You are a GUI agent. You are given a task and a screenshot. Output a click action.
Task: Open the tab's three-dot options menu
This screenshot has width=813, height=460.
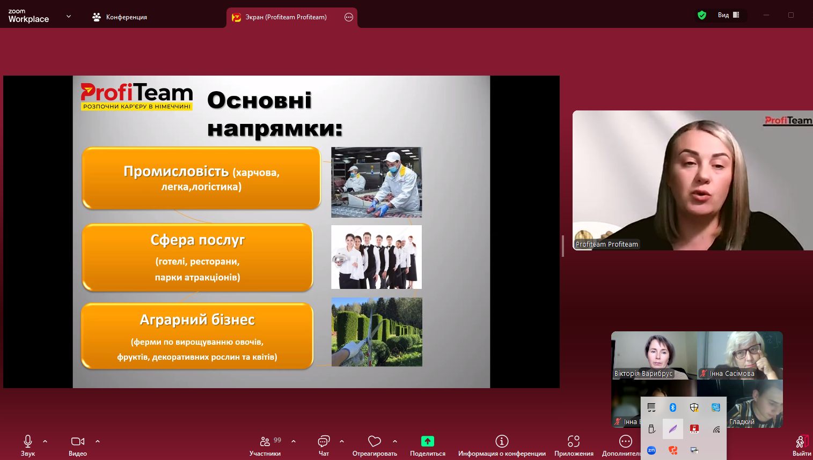coord(349,17)
